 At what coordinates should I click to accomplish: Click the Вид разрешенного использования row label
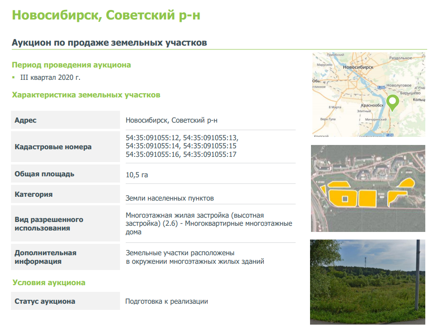pyautogui.click(x=49, y=224)
